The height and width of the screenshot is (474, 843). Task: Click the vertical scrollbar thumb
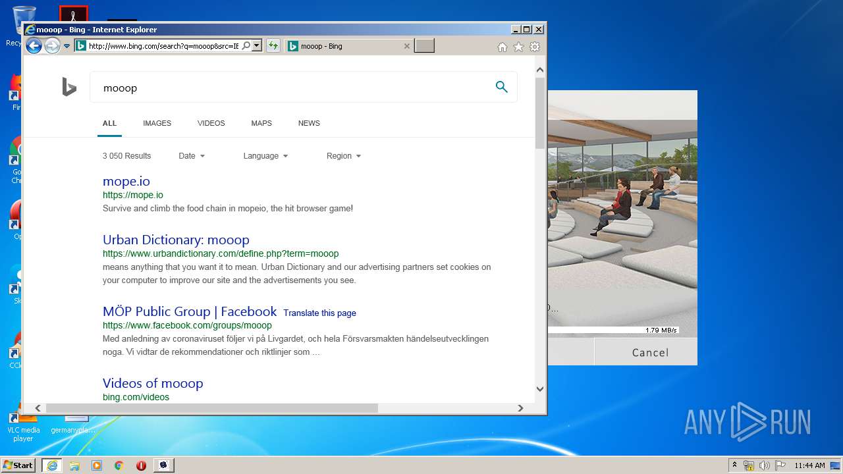click(540, 113)
